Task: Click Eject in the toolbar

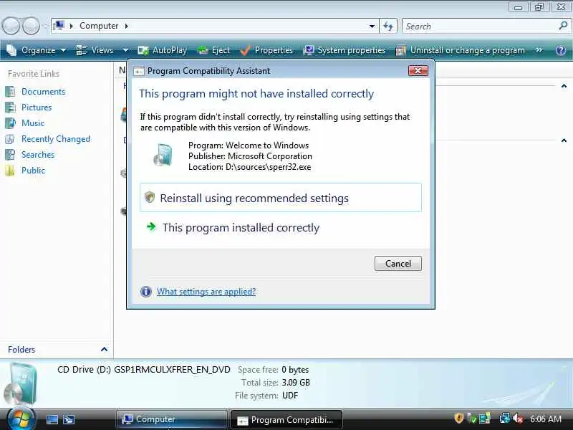Action: click(x=213, y=50)
